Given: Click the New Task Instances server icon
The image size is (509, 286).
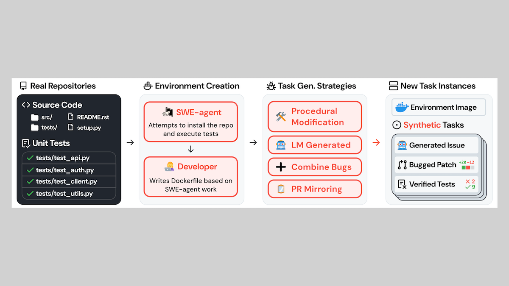Looking at the screenshot, I should tap(393, 86).
